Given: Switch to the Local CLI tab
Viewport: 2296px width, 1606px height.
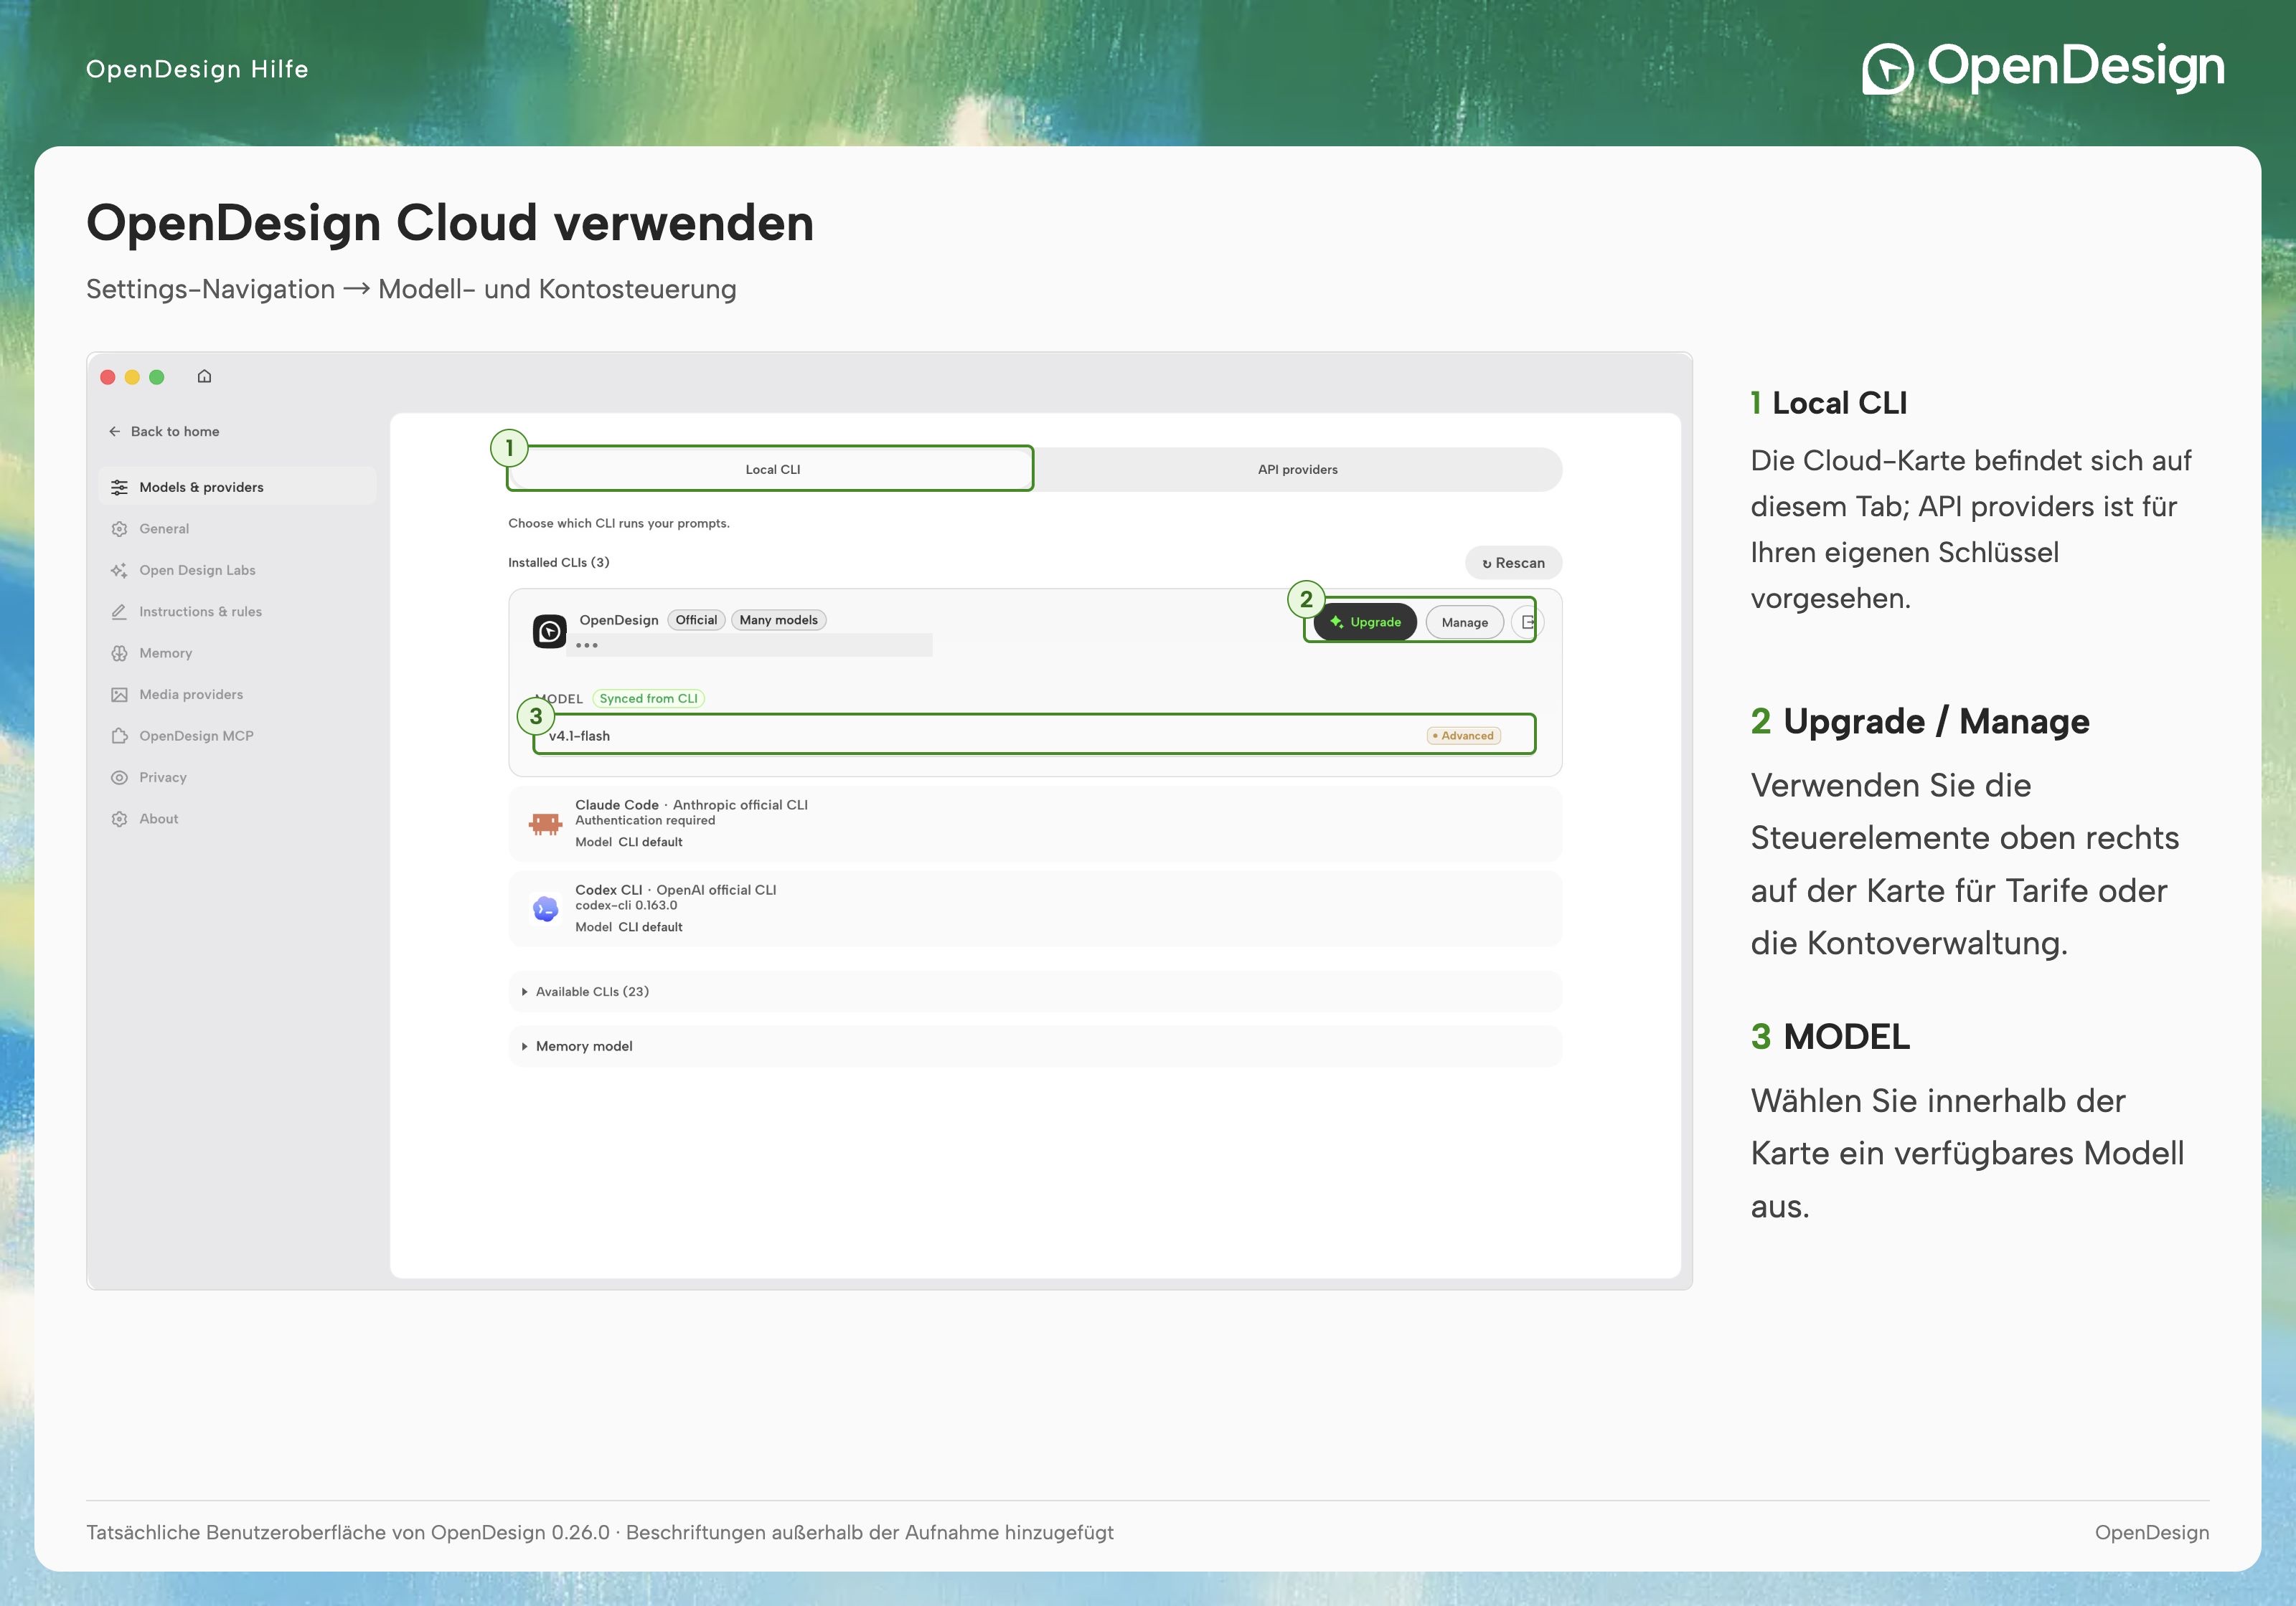Looking at the screenshot, I should coord(771,469).
